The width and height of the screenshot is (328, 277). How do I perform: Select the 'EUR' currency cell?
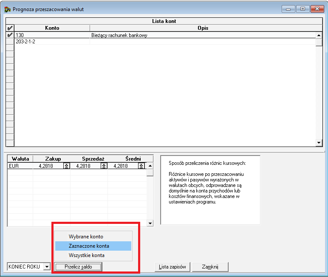tap(20, 166)
